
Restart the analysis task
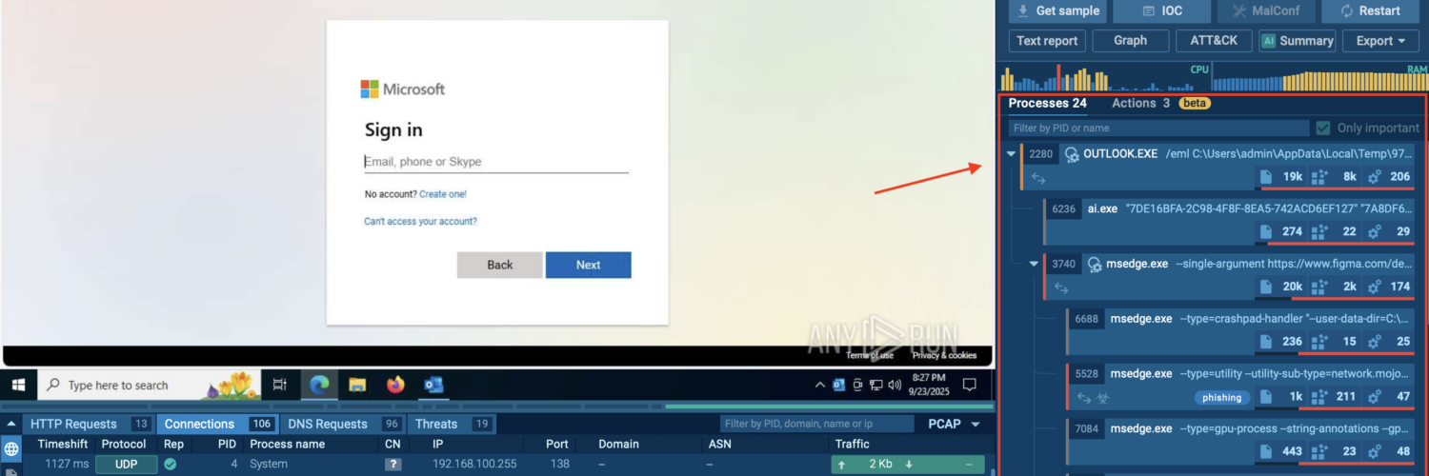tap(1370, 10)
